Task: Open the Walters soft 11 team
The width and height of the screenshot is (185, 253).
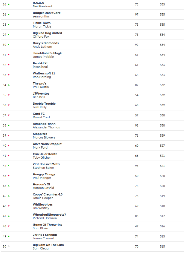Action: point(44,73)
